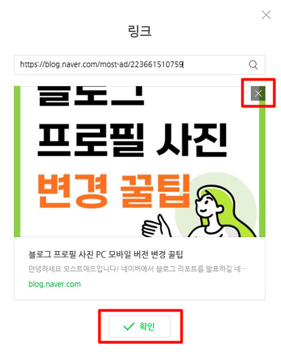Open the blog.naver.com green link
Image resolution: width=281 pixels, height=354 pixels.
point(55,284)
